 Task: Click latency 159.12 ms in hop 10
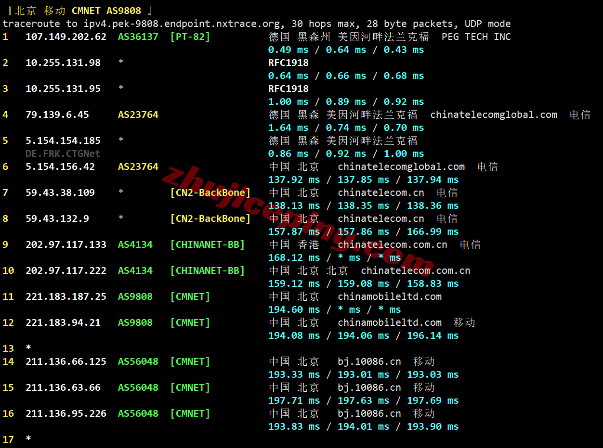(x=294, y=283)
